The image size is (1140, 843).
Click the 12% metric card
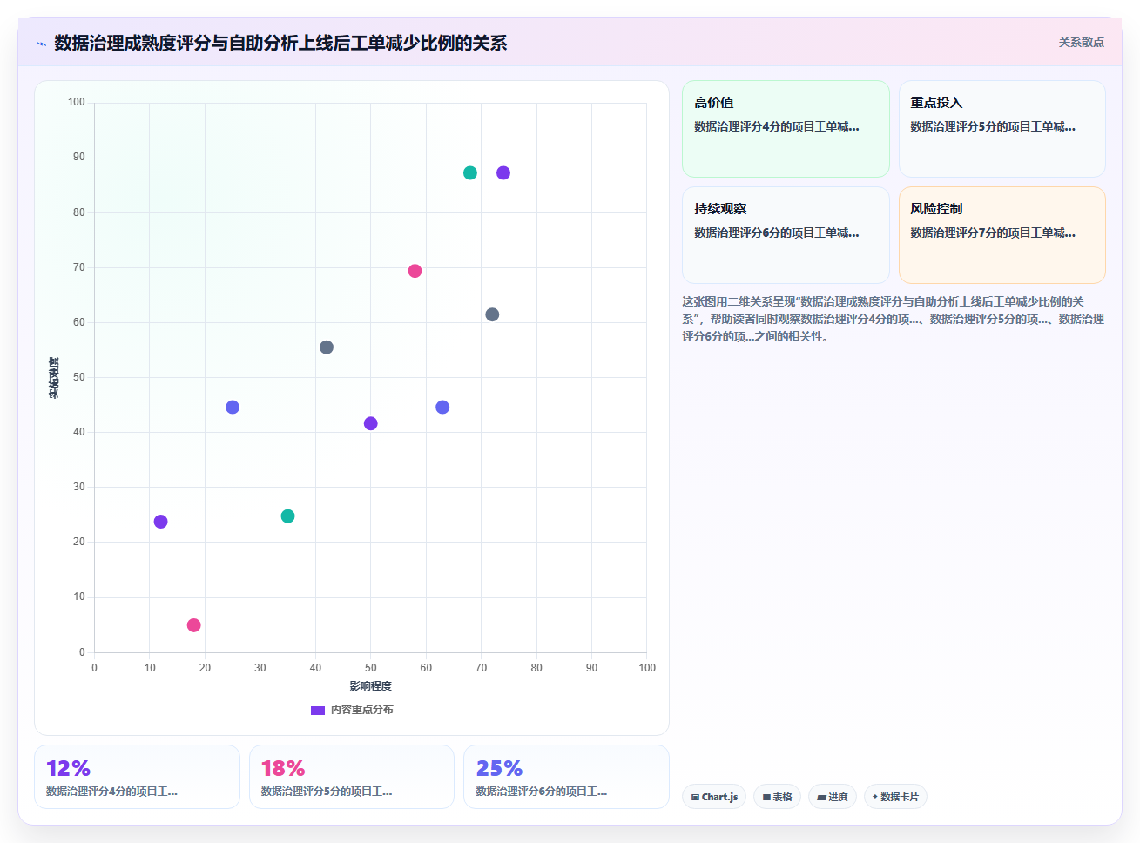click(x=137, y=777)
